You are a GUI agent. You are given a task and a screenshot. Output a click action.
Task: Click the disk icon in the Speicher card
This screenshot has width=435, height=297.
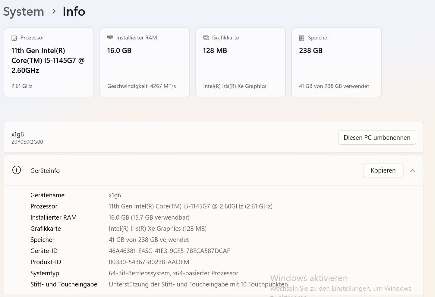point(301,38)
